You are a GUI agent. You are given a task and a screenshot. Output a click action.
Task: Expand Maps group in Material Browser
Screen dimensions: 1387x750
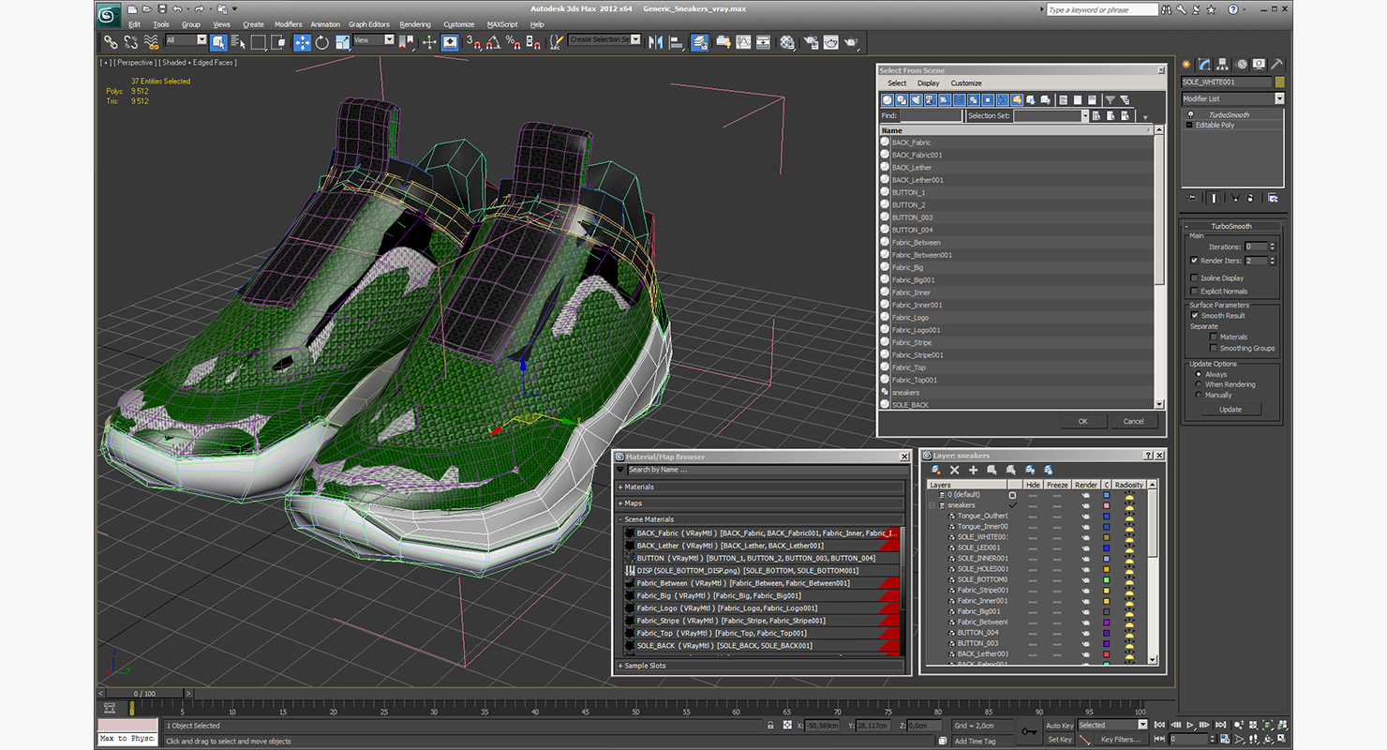pos(760,503)
